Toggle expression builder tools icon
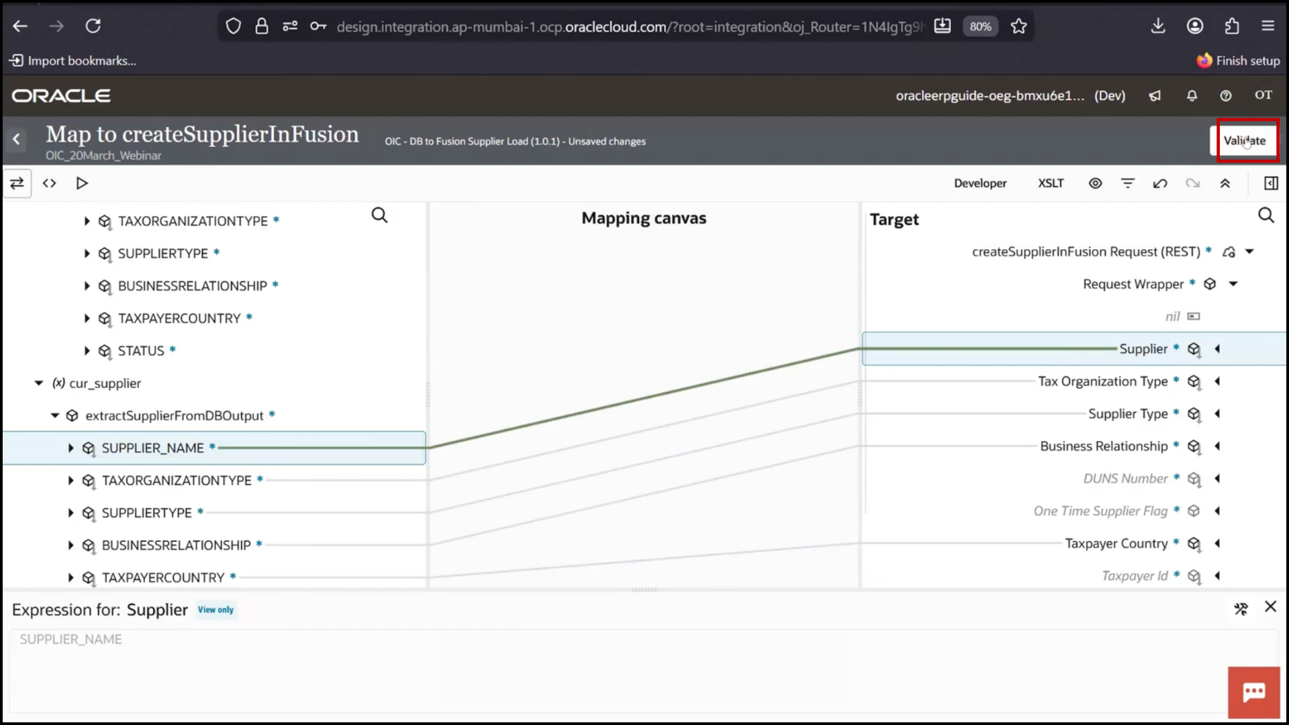1289x725 pixels. [1241, 609]
